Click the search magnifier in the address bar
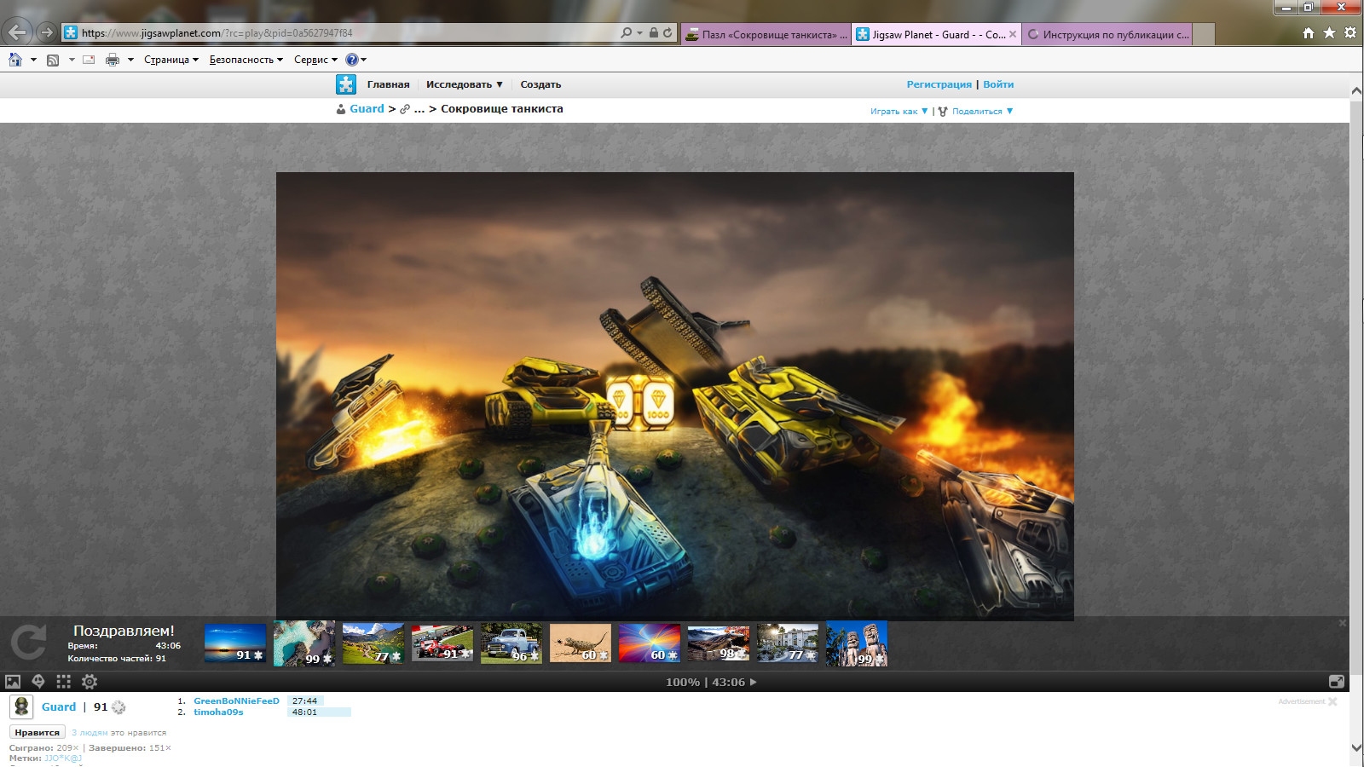The image size is (1364, 767). tap(627, 32)
